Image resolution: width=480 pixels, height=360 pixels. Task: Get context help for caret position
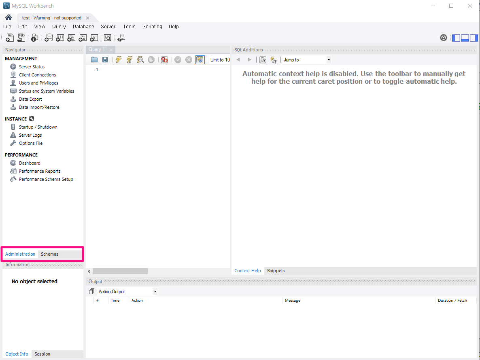[x=263, y=59]
